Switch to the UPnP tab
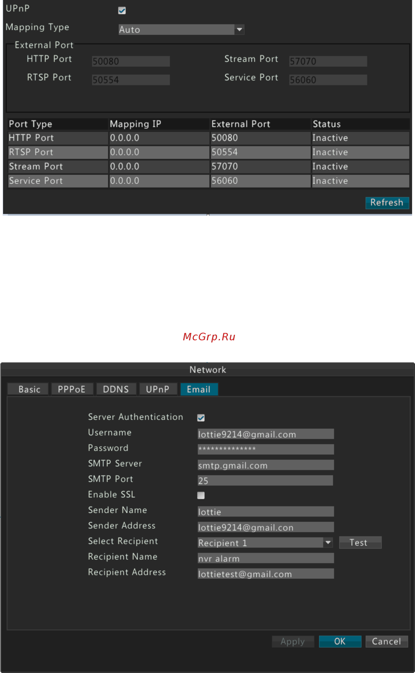The image size is (415, 673). point(158,389)
